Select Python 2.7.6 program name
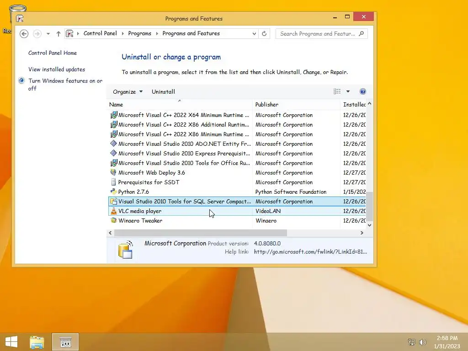468x351 pixels. point(133,191)
